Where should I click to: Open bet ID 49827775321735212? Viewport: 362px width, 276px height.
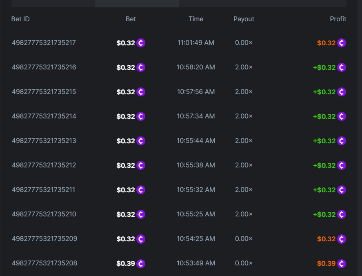point(44,165)
